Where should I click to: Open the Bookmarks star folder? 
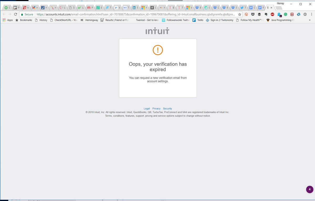coord(24,20)
